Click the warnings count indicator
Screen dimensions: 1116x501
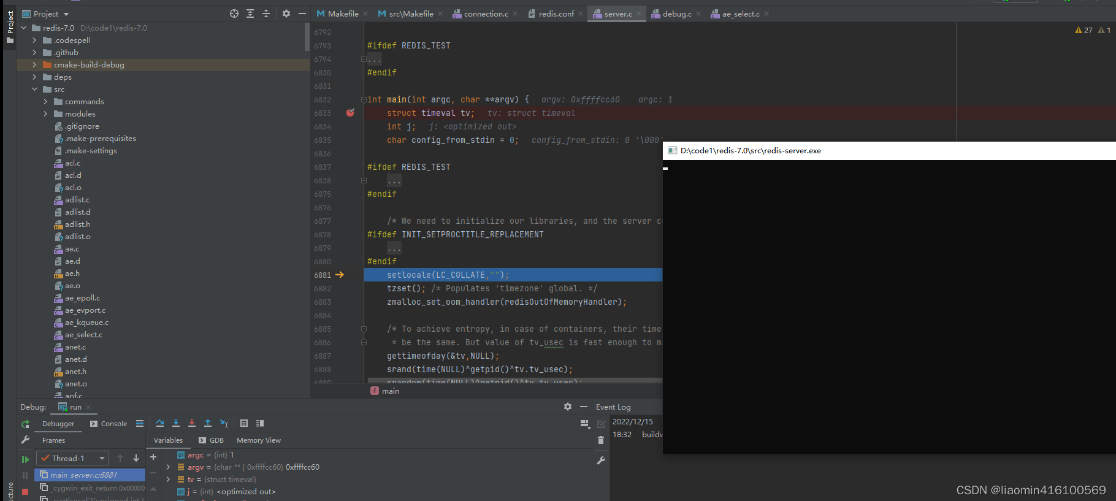1084,30
